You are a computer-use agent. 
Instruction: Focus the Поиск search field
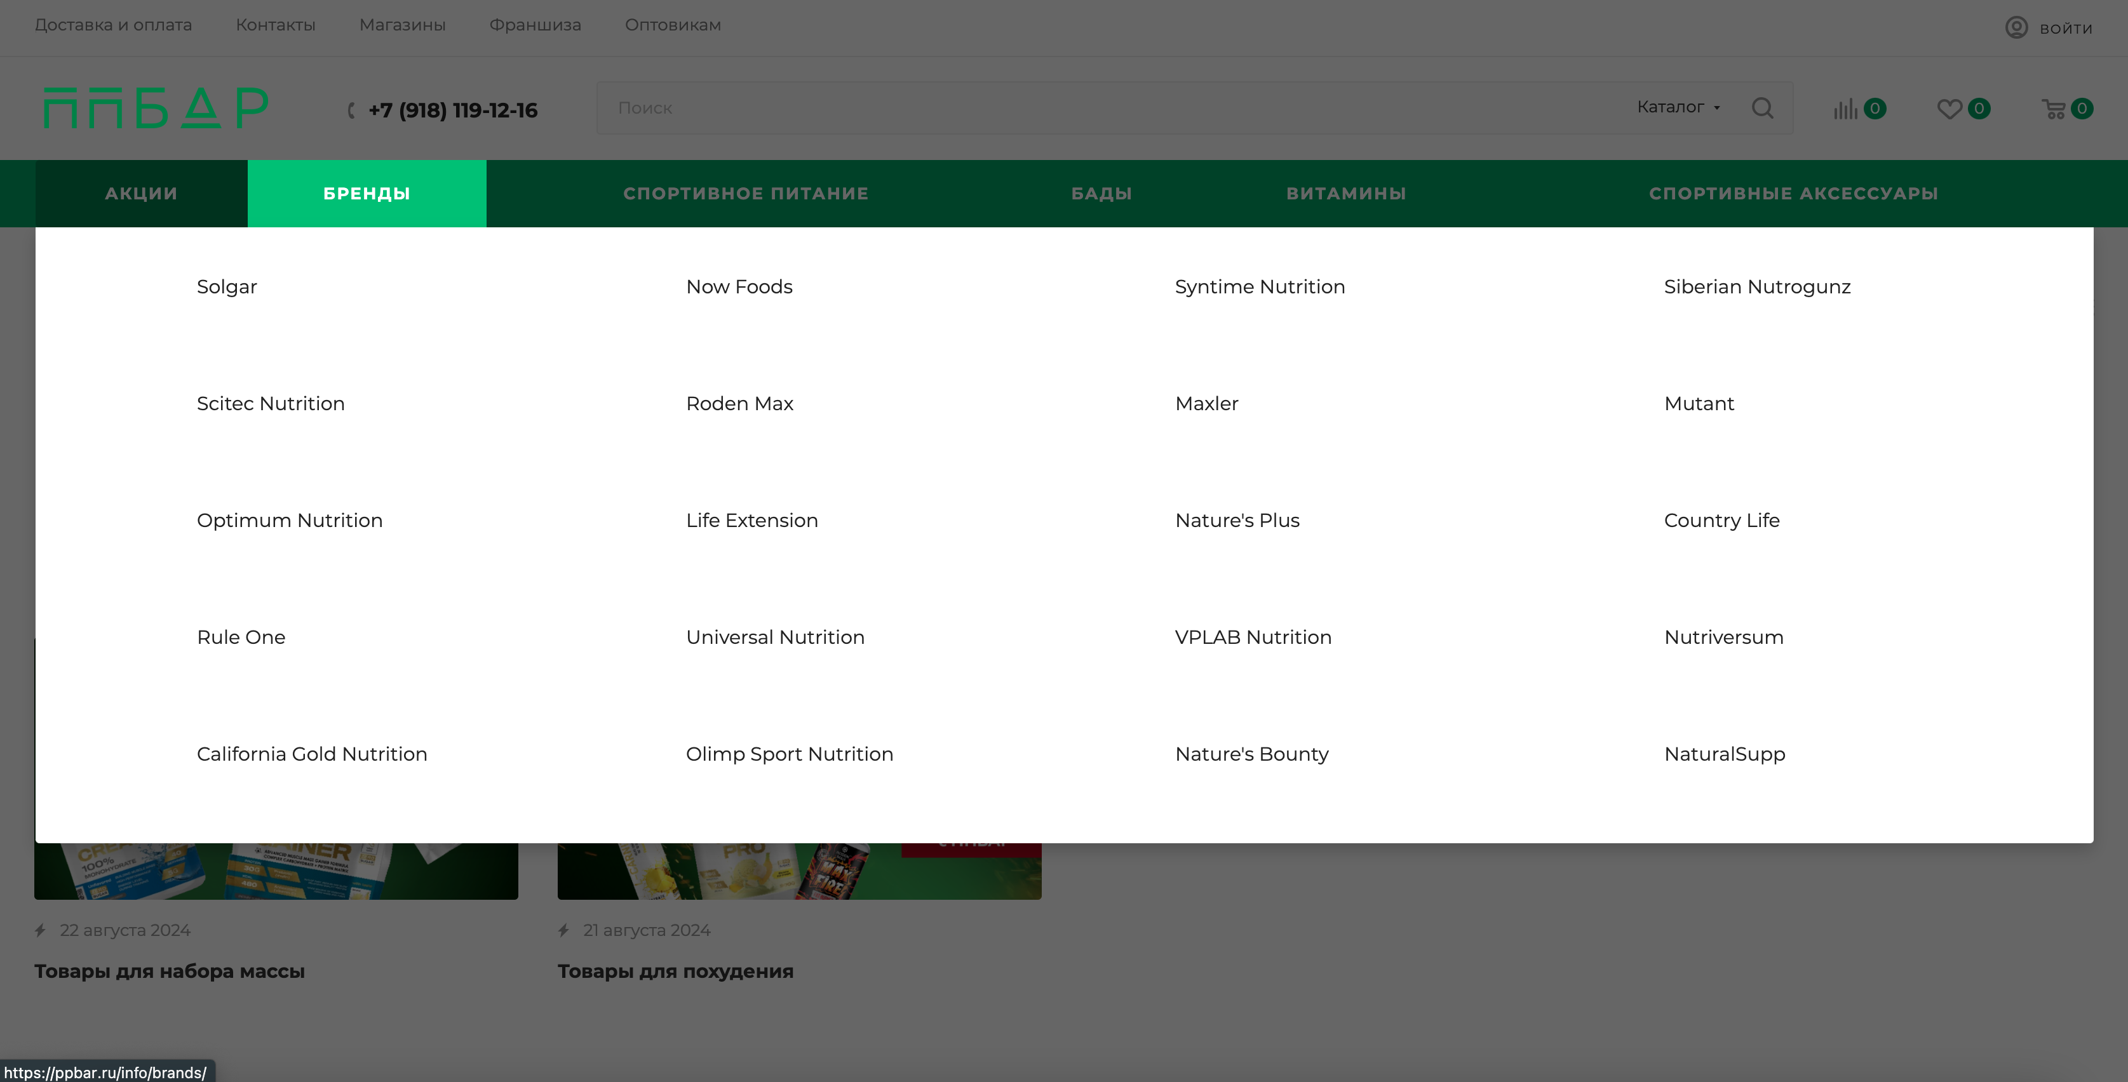pos(1107,108)
